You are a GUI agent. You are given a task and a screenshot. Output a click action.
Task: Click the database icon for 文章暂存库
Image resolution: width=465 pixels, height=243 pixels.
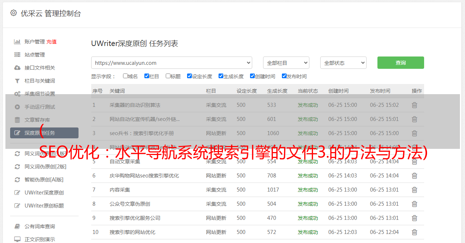point(17,120)
